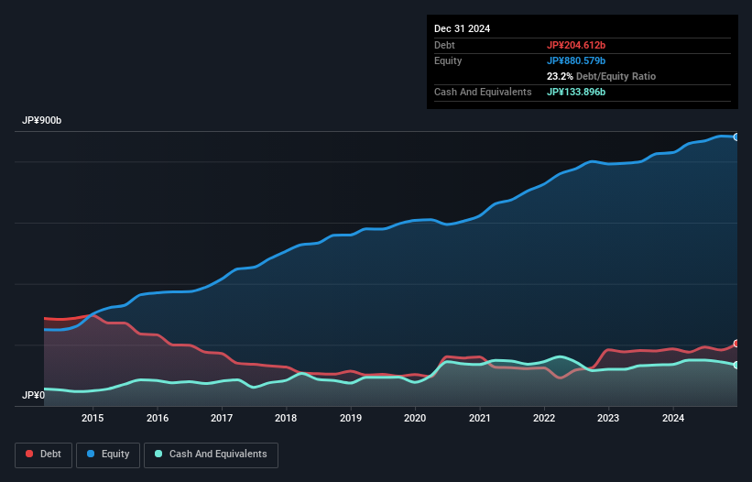The image size is (752, 482).
Task: Click the 2022 axis label
Action: tap(544, 418)
